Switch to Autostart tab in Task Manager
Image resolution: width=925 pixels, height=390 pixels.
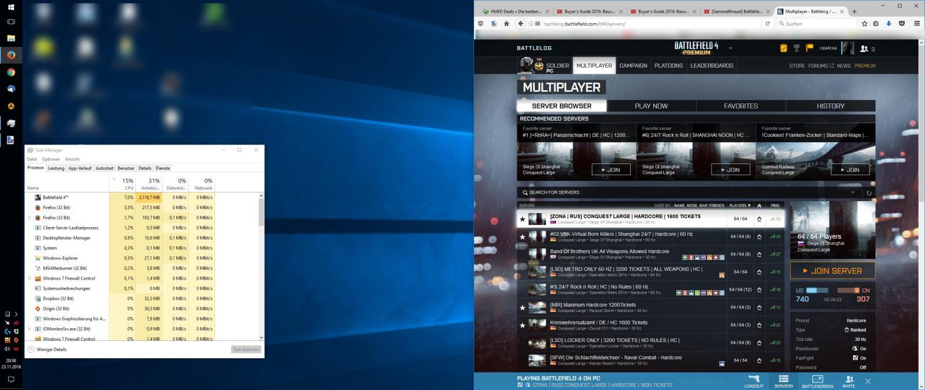click(105, 168)
